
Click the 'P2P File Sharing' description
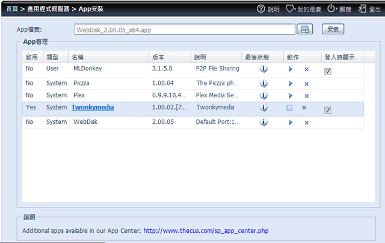tap(218, 69)
